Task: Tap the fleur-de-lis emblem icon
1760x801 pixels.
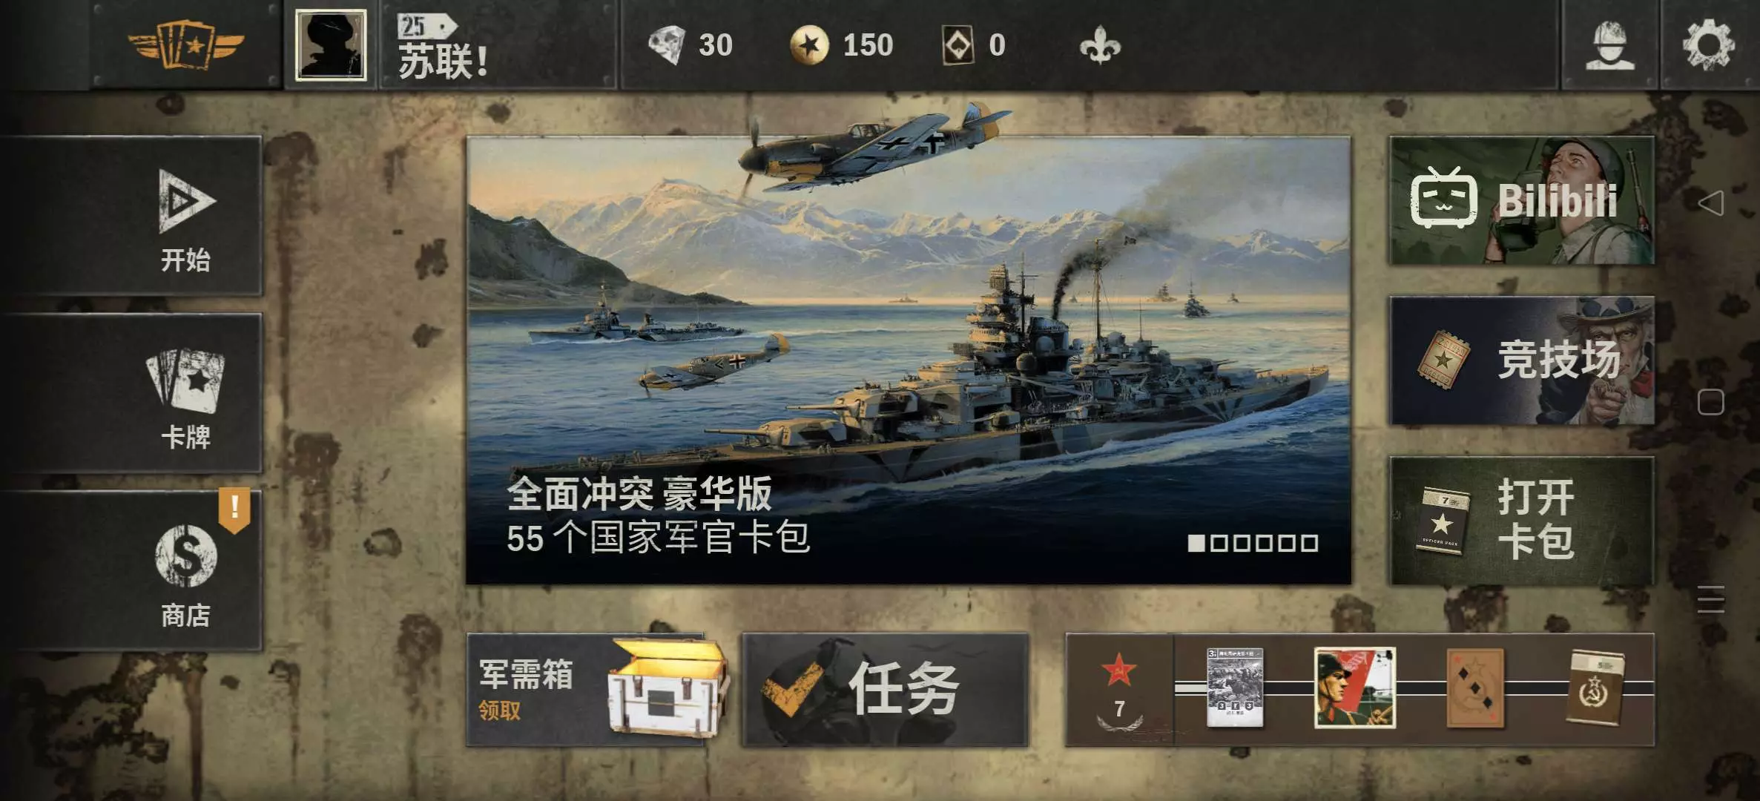Action: pos(1100,45)
